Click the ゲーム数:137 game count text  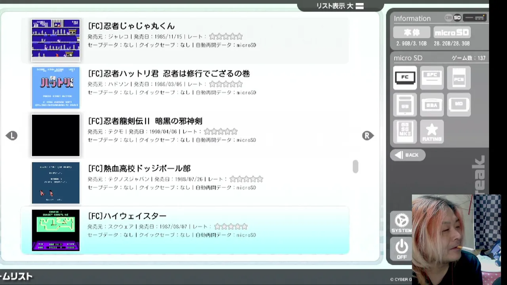469,58
